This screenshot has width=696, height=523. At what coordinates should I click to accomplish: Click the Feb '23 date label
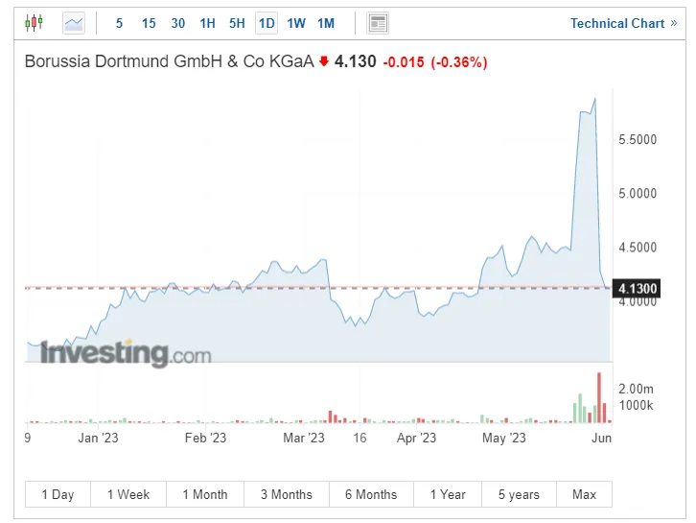coord(205,438)
